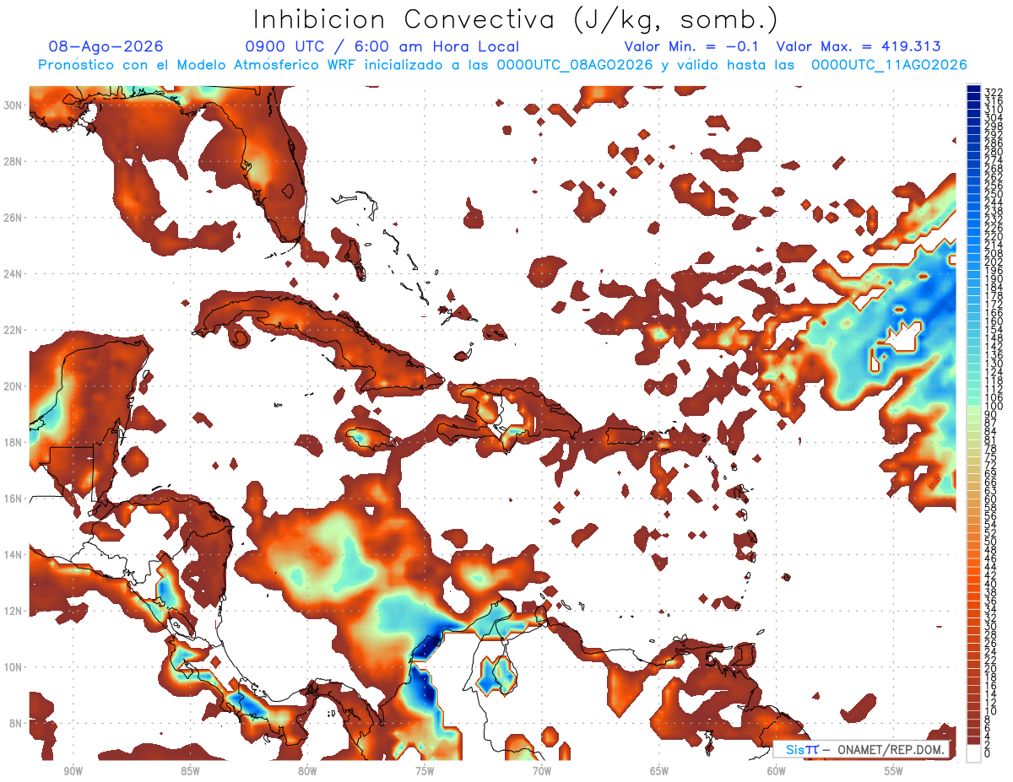Click the 'Valor Min. = -0.1' readout
This screenshot has height=782, width=1013.
click(x=693, y=46)
